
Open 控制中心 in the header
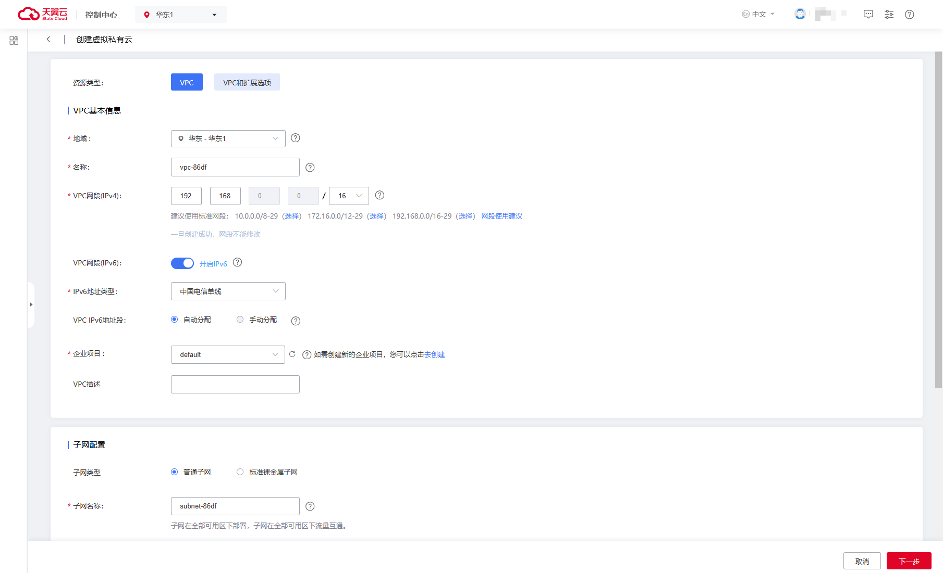click(x=101, y=15)
